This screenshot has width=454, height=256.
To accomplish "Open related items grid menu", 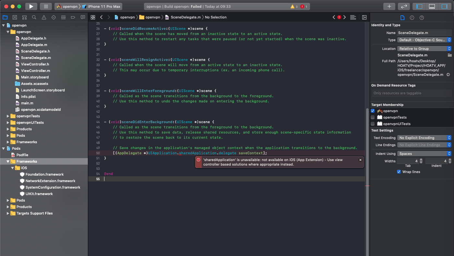I will [x=93, y=17].
